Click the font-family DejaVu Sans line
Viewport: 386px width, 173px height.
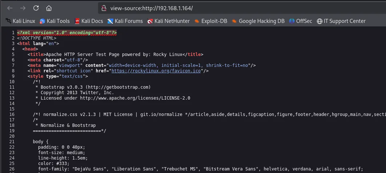click(201, 169)
